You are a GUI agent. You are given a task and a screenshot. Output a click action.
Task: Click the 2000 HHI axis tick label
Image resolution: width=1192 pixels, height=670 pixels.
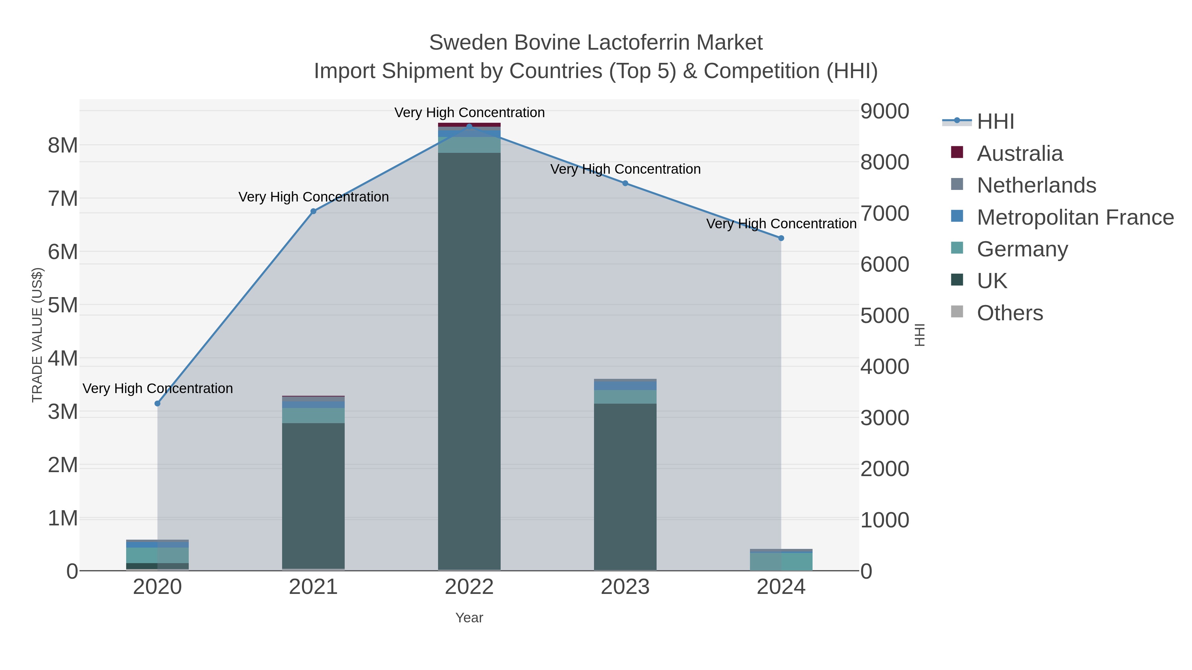(885, 469)
